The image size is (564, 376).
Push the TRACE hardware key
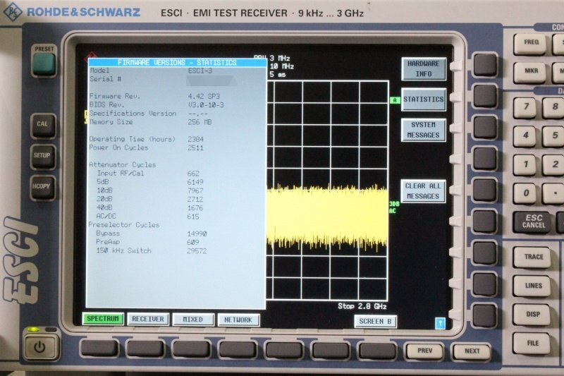532,257
